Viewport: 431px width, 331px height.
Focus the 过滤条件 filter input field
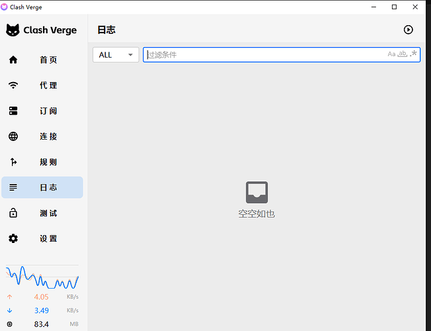(x=281, y=55)
